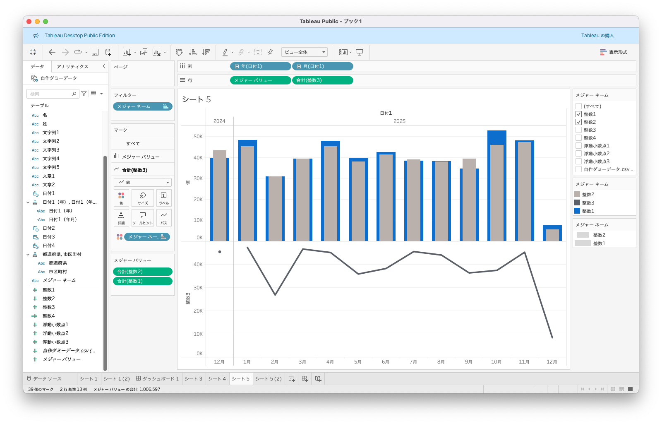
Task: Click the 表示形式 Show Me button
Action: [614, 52]
